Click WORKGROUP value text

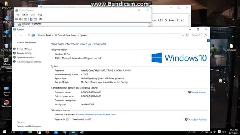pyautogui.click(x=87, y=104)
